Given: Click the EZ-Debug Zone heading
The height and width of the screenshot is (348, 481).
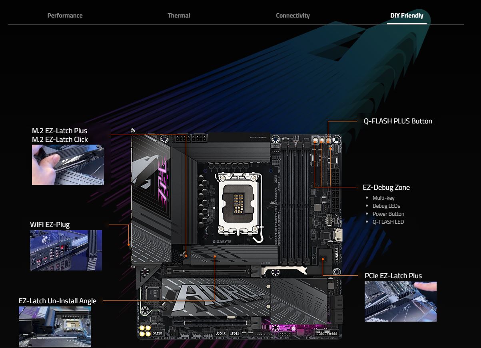Looking at the screenshot, I should pos(386,187).
